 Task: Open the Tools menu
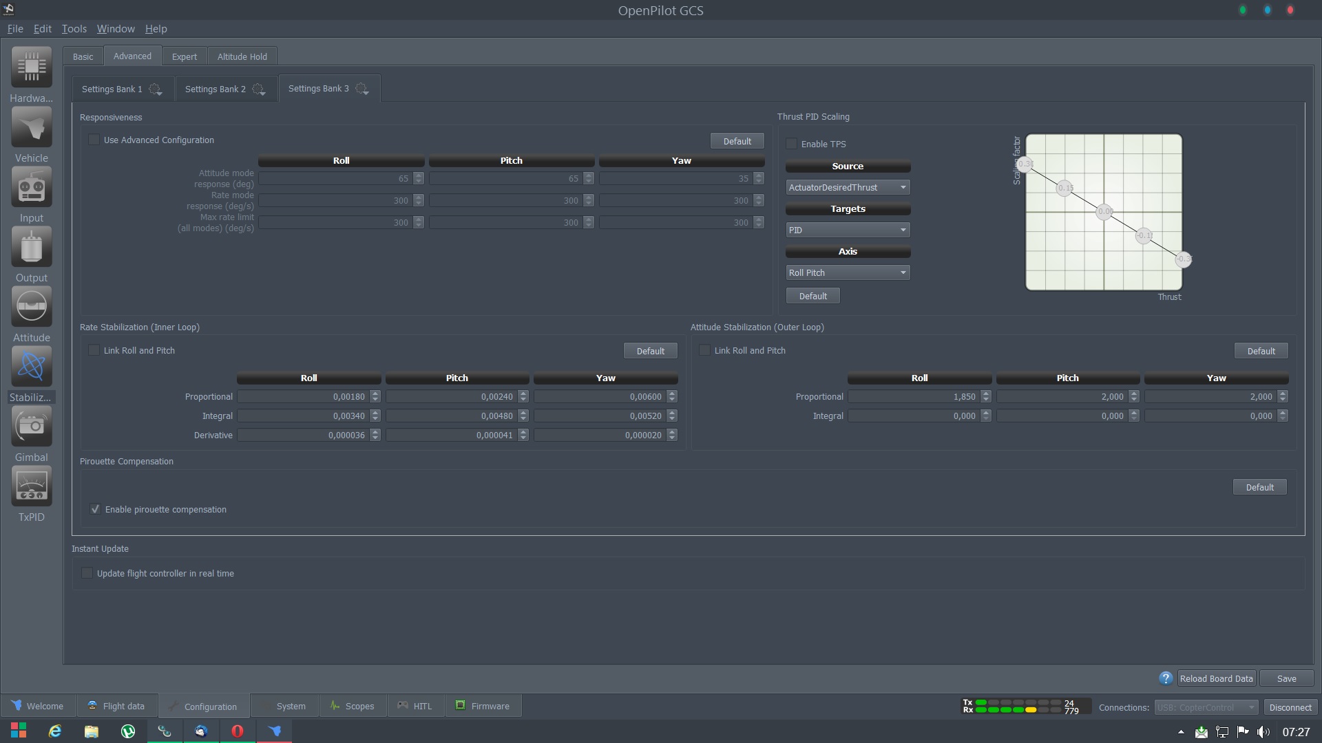[x=74, y=29]
